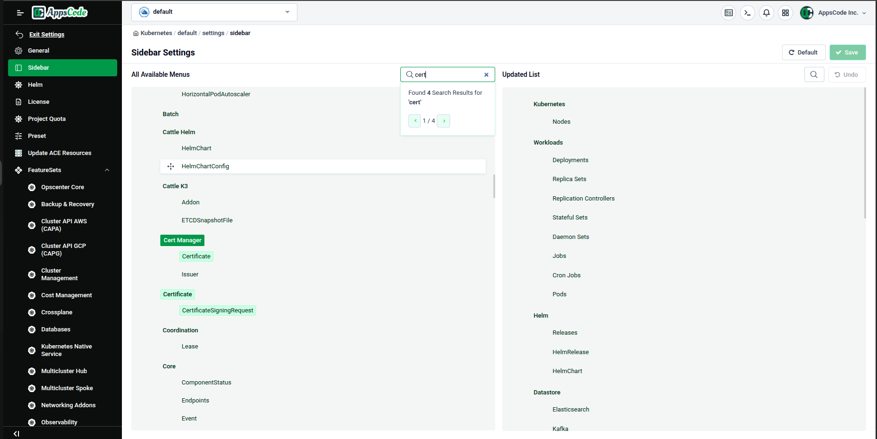Click the move handle beside HelmChartConfig
This screenshot has height=439, width=877.
[171, 166]
